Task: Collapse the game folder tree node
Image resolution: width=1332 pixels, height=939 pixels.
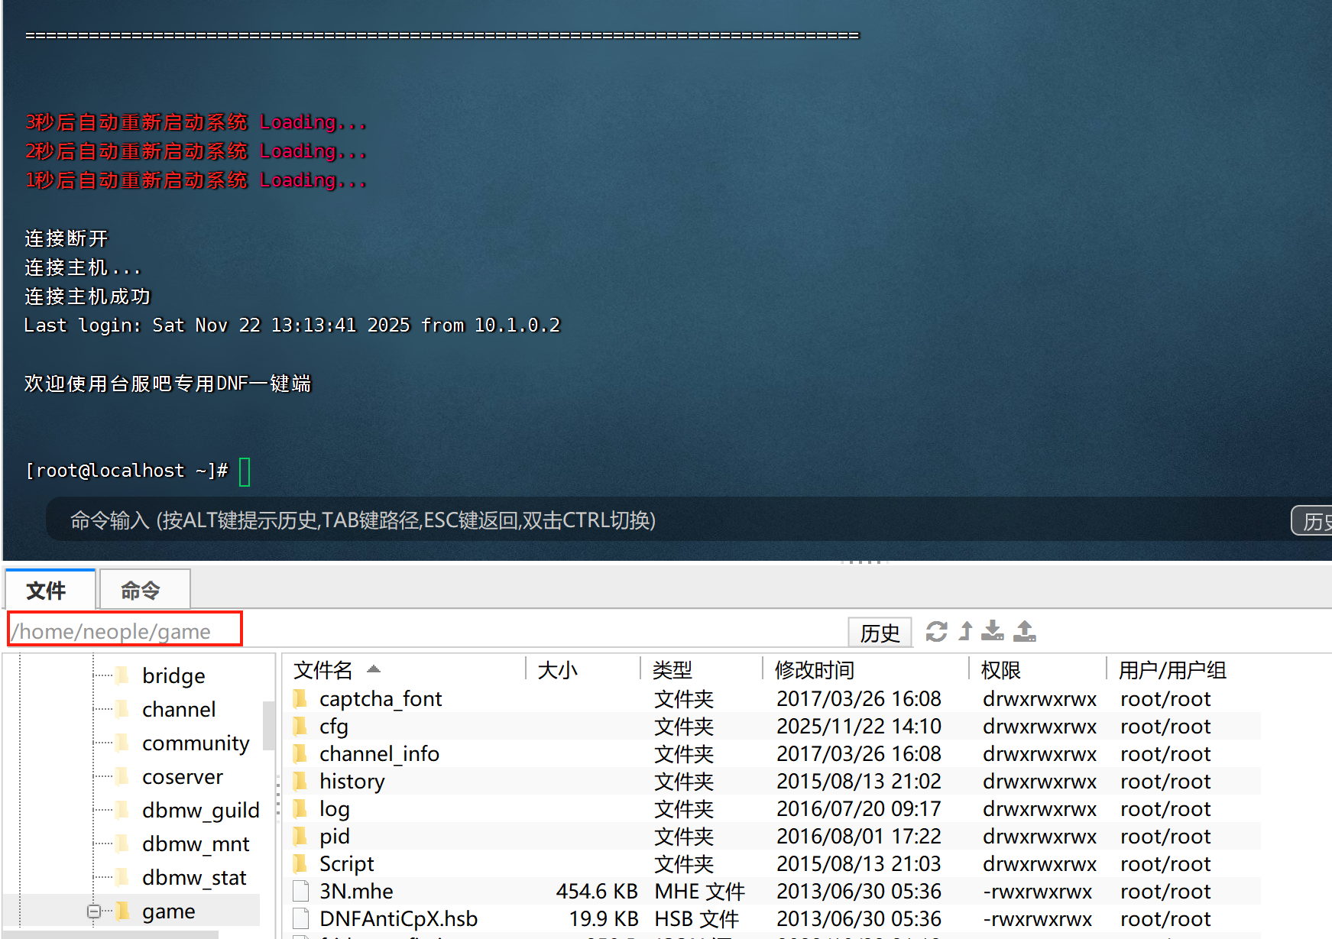Action: (x=94, y=911)
